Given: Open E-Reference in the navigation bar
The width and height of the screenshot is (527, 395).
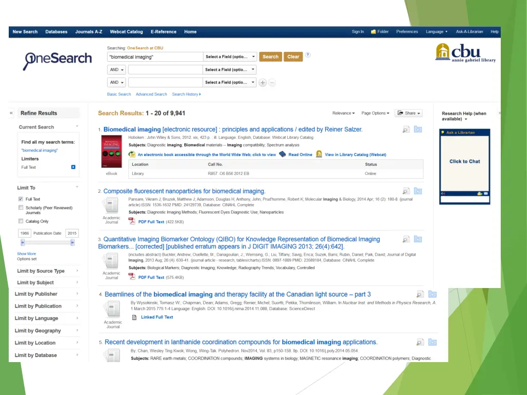Looking at the screenshot, I should [163, 32].
